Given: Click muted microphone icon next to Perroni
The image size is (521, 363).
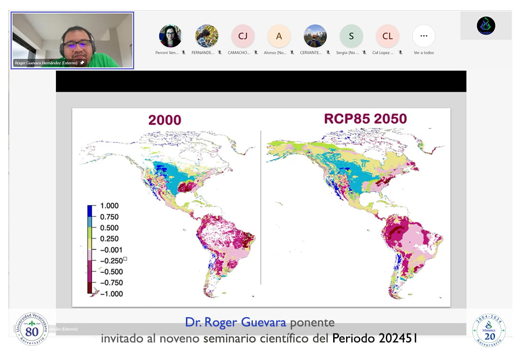Looking at the screenshot, I should 183,53.
